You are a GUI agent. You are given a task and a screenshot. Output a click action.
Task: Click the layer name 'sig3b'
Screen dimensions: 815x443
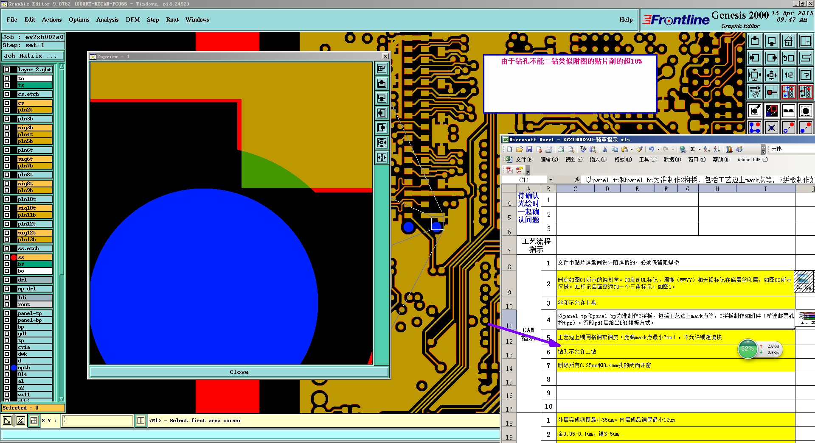coord(35,128)
